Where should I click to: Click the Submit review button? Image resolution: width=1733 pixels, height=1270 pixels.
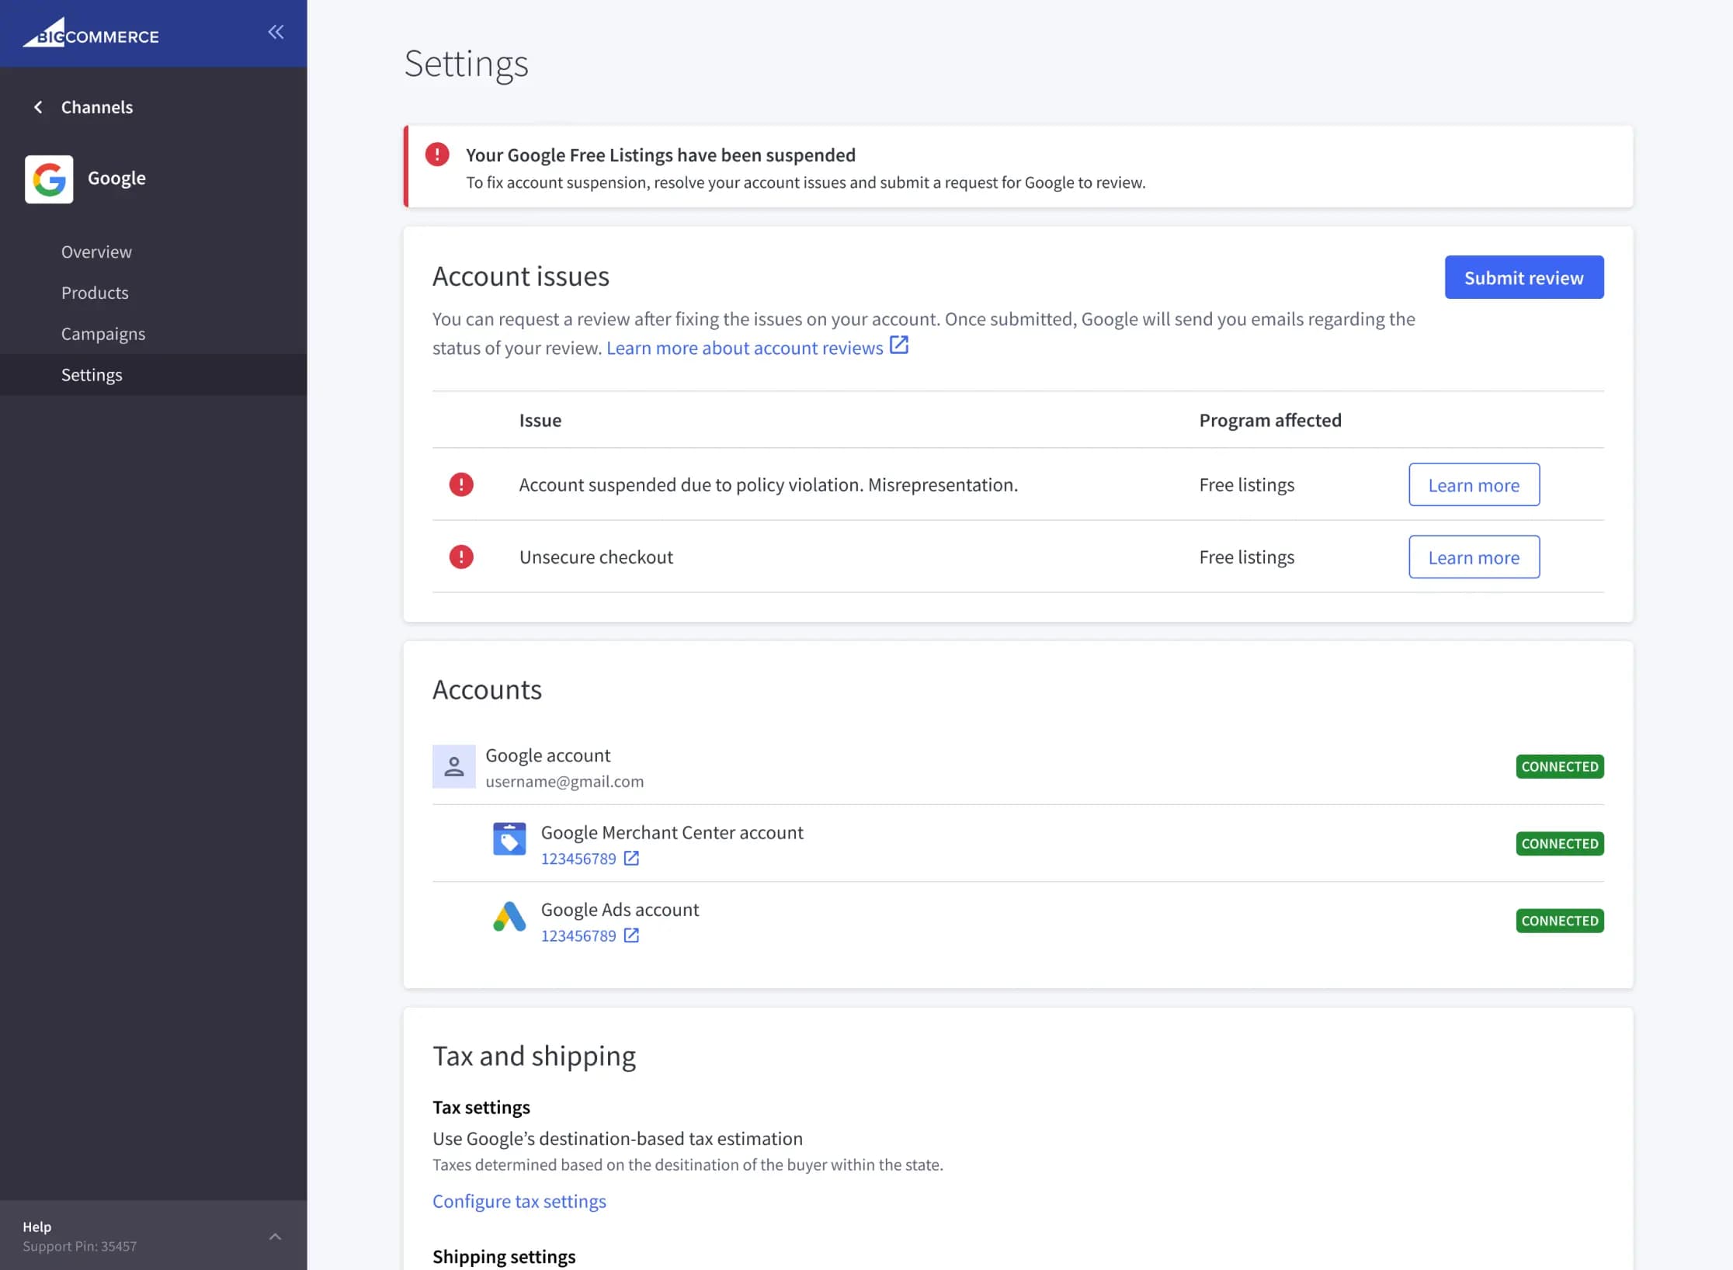[x=1523, y=277]
